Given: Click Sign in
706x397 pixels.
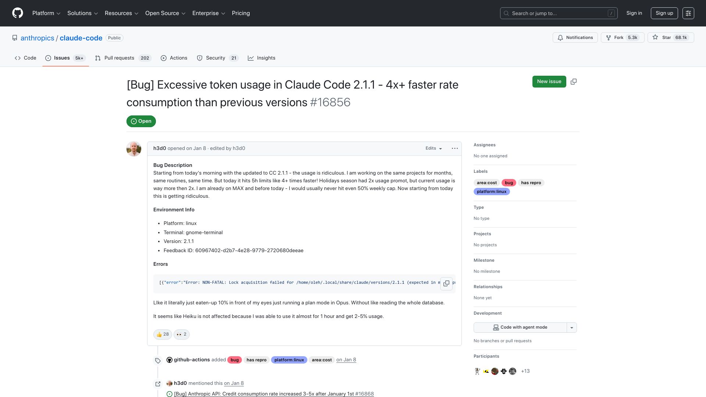Looking at the screenshot, I should [x=634, y=13].
